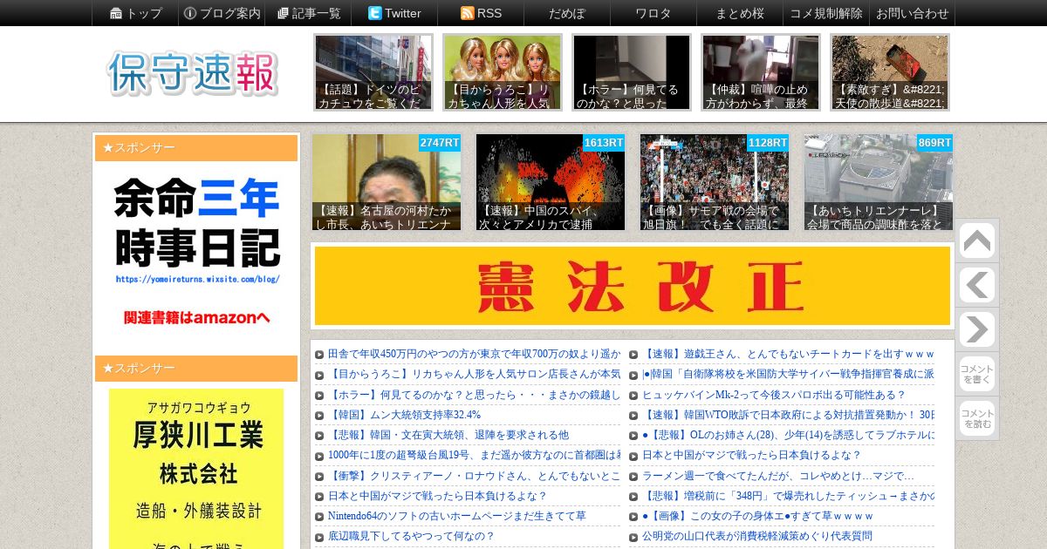Click the Twitter bird icon
1047x549 pixels.
click(x=375, y=13)
